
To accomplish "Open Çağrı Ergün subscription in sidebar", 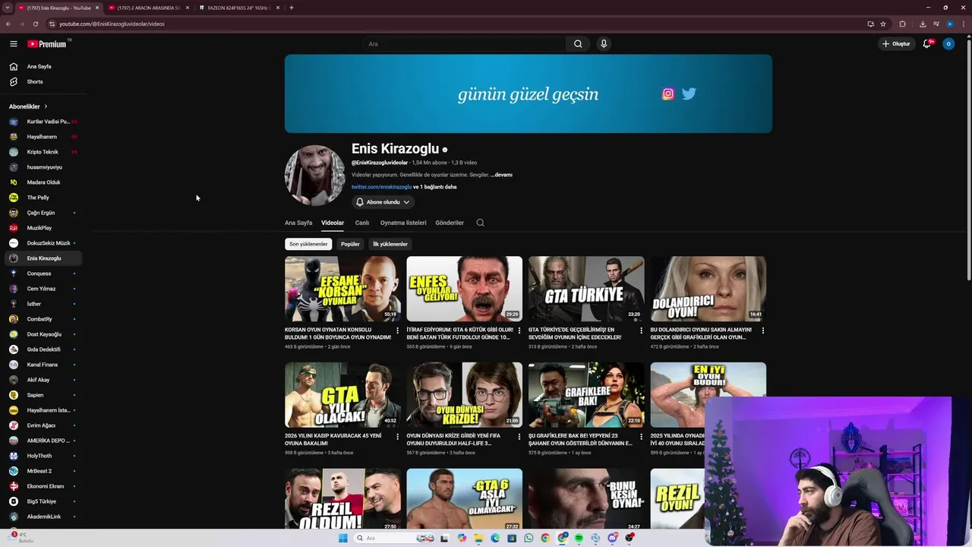I will [43, 213].
